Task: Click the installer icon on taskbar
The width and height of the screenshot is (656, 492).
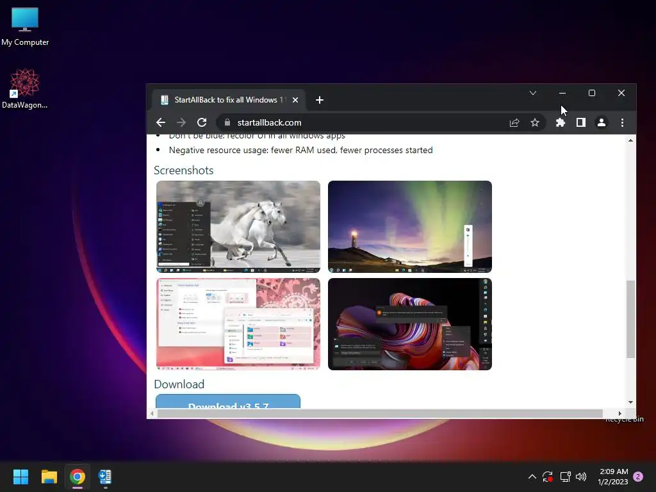Action: tap(105, 477)
